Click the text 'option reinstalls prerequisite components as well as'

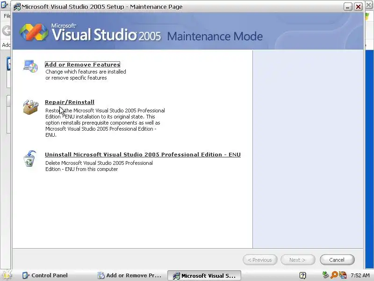[x=102, y=123]
